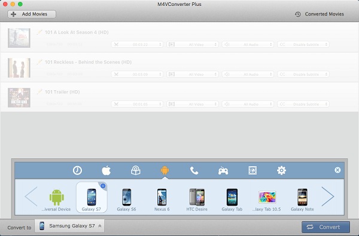Open clip duration dropdown for 101 Trailer
The width and height of the screenshot is (359, 236).
[x=137, y=104]
